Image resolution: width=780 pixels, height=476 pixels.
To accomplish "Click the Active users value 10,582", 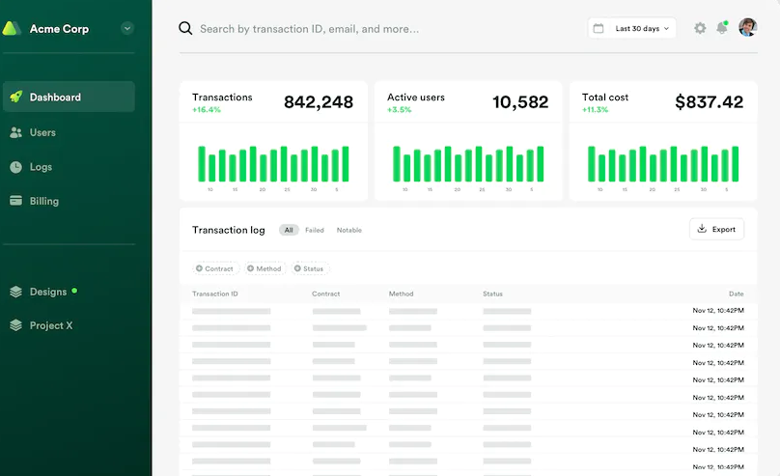I will [x=520, y=102].
